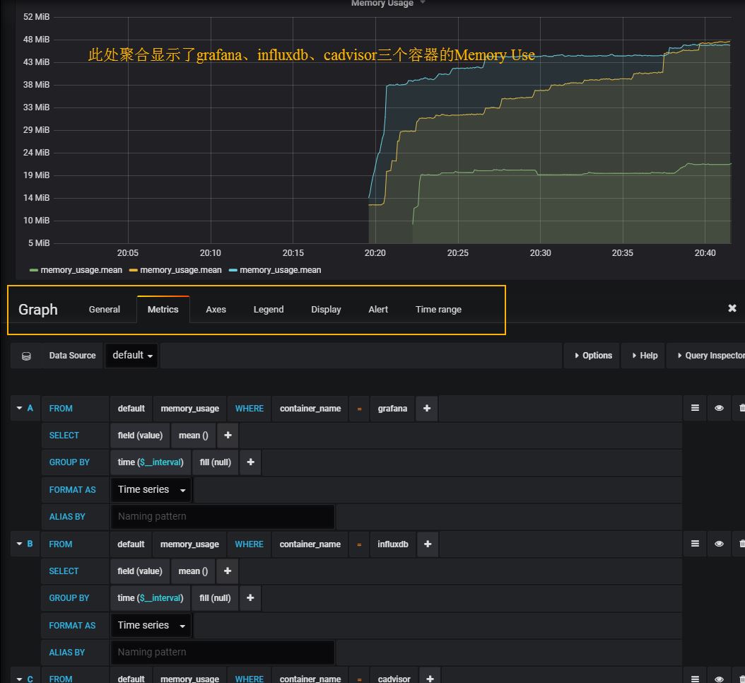This screenshot has width=745, height=683.
Task: Open query C's options menu icon
Action: 694,677
